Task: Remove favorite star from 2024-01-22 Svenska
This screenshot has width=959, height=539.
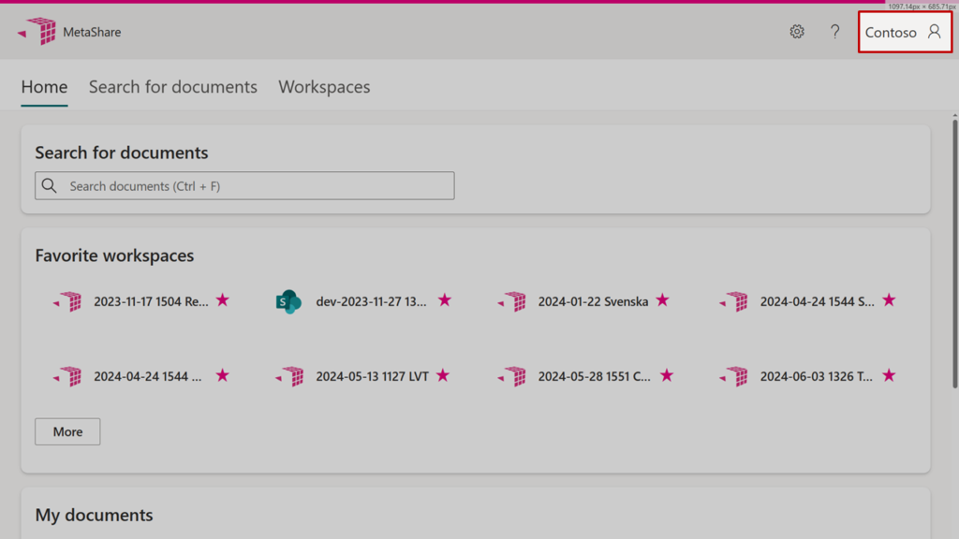Action: click(x=662, y=300)
